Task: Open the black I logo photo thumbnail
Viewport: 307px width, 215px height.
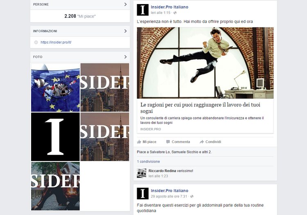Action: point(55,137)
